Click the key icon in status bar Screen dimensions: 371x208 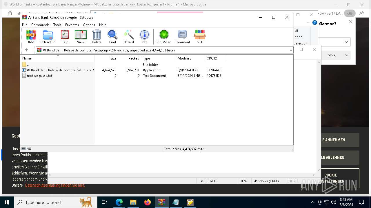(x=29, y=148)
